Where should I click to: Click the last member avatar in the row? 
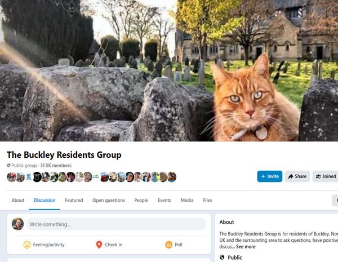point(172,177)
